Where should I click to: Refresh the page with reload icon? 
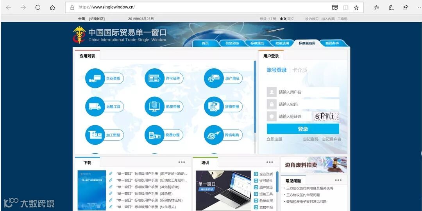[x=38, y=7]
